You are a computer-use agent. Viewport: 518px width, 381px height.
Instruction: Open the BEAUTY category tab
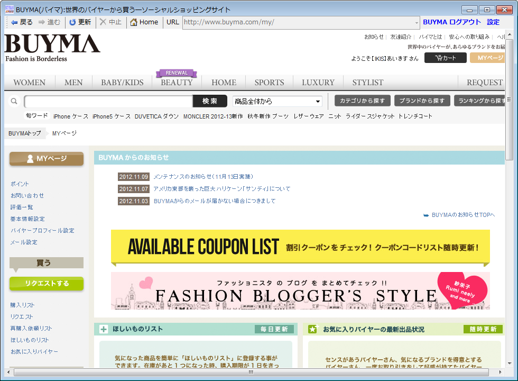pyautogui.click(x=177, y=83)
